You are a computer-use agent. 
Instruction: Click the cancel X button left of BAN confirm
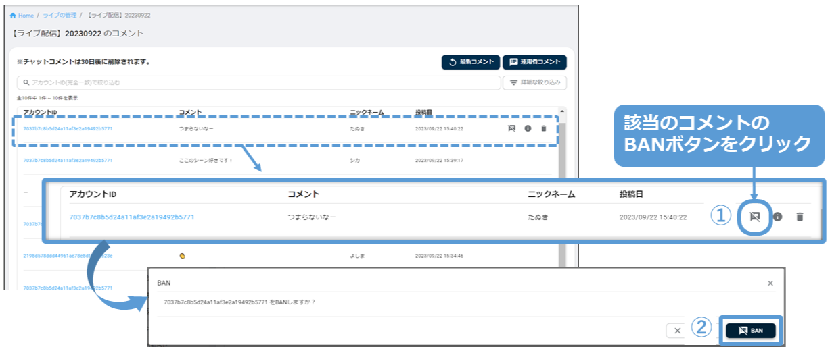coord(677,331)
